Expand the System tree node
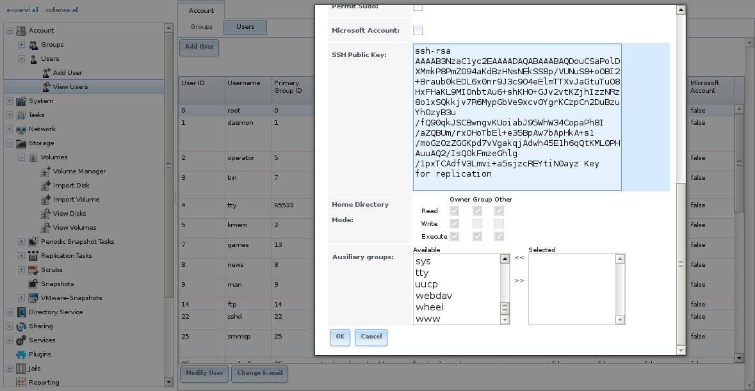 click(x=9, y=101)
